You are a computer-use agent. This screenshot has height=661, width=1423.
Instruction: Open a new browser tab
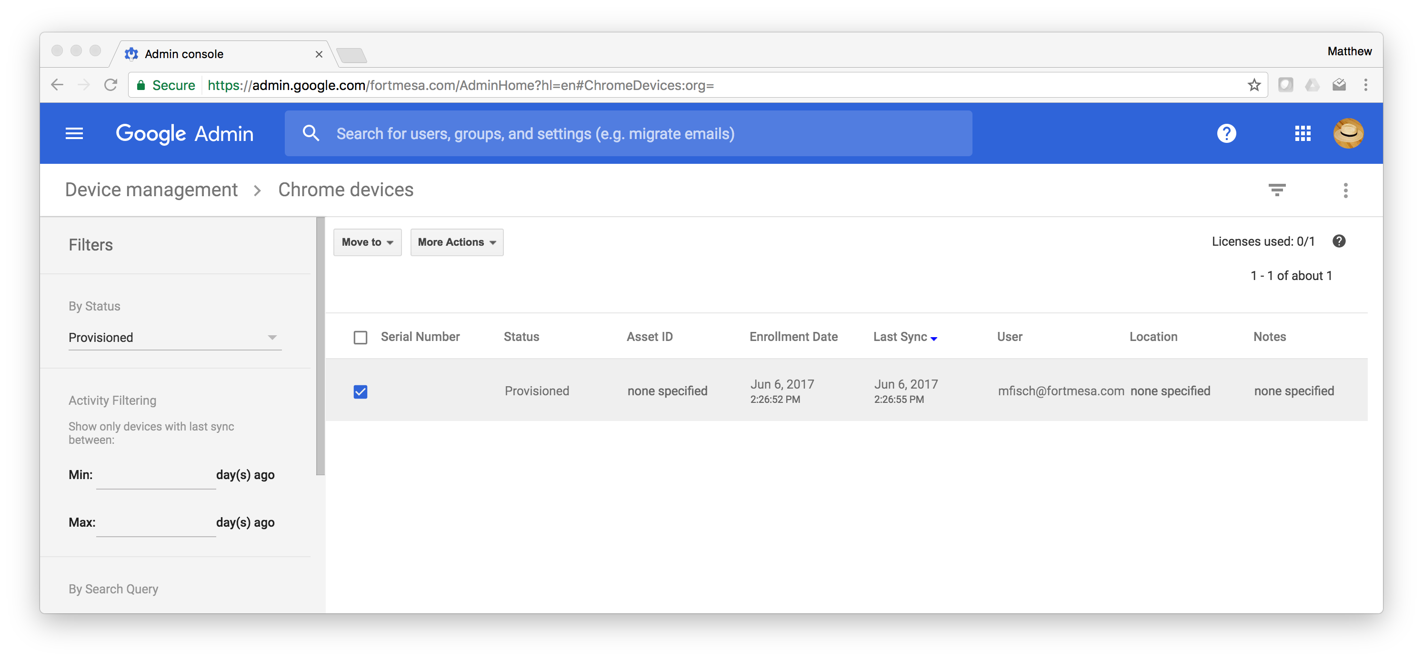(351, 55)
